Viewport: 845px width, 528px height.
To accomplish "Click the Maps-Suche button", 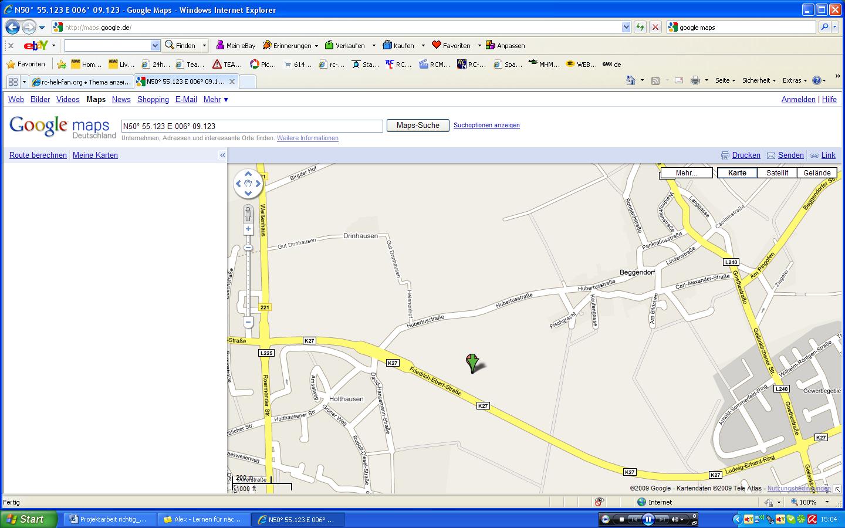I will [x=417, y=126].
